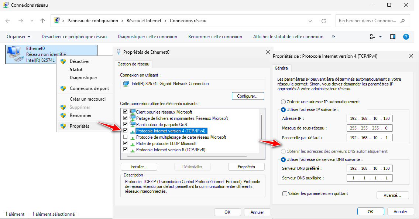Close the Propriétés de Ethernet0 dialog
The height and width of the screenshot is (219, 419).
pyautogui.click(x=268, y=52)
